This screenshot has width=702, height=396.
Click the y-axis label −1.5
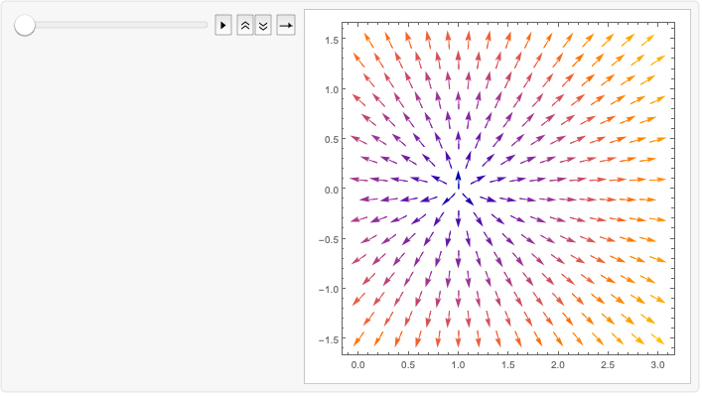pyautogui.click(x=329, y=339)
